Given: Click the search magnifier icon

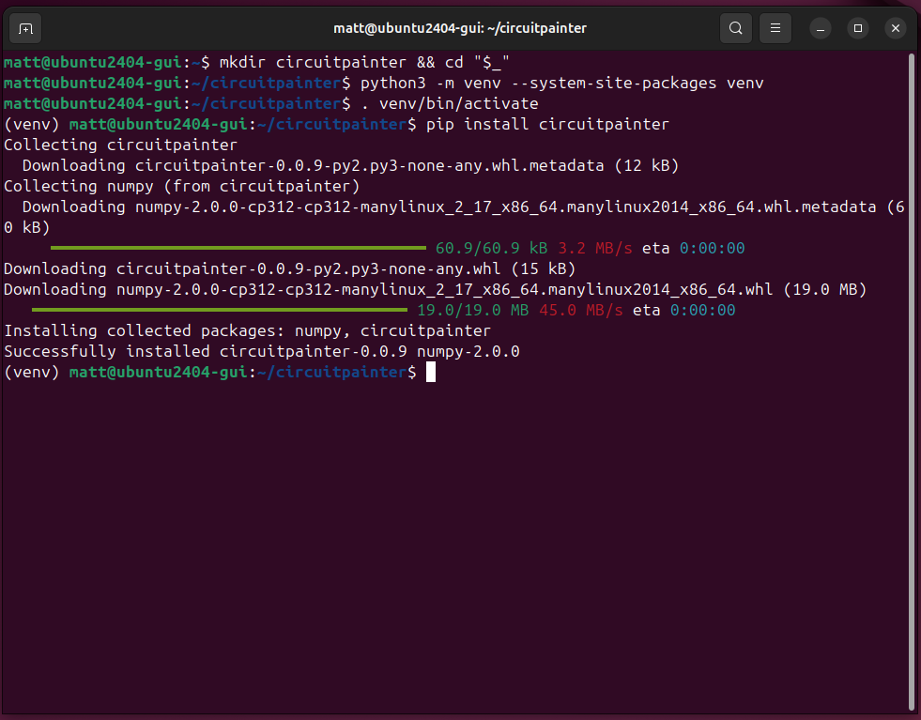Looking at the screenshot, I should click(736, 28).
